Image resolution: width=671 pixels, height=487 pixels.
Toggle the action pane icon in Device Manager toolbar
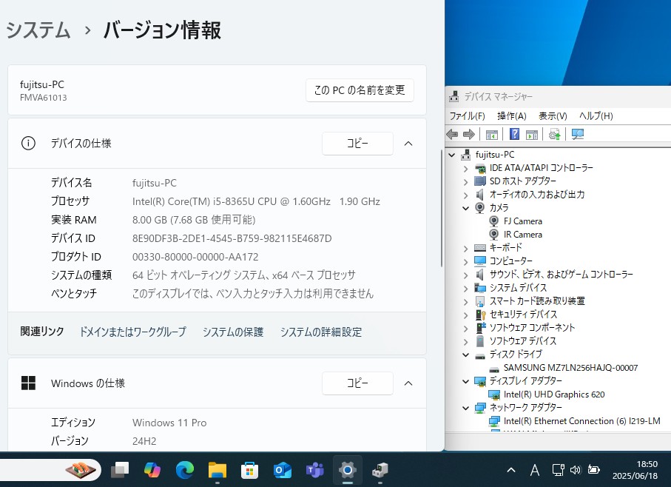pyautogui.click(x=532, y=135)
